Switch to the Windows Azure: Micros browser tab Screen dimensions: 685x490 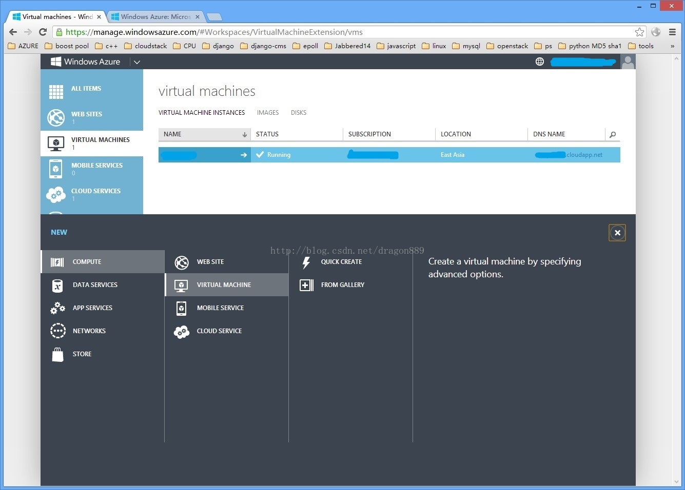tap(155, 16)
